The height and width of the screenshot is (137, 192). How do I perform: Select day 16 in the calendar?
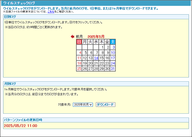tap(107, 58)
